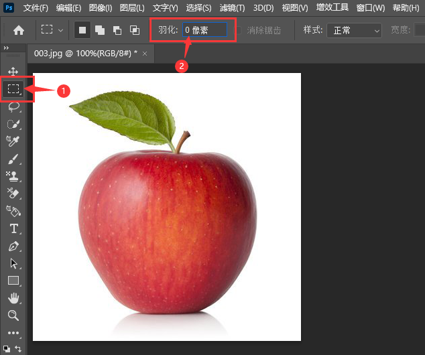Activate the Hand tool
The height and width of the screenshot is (355, 425).
click(x=13, y=298)
